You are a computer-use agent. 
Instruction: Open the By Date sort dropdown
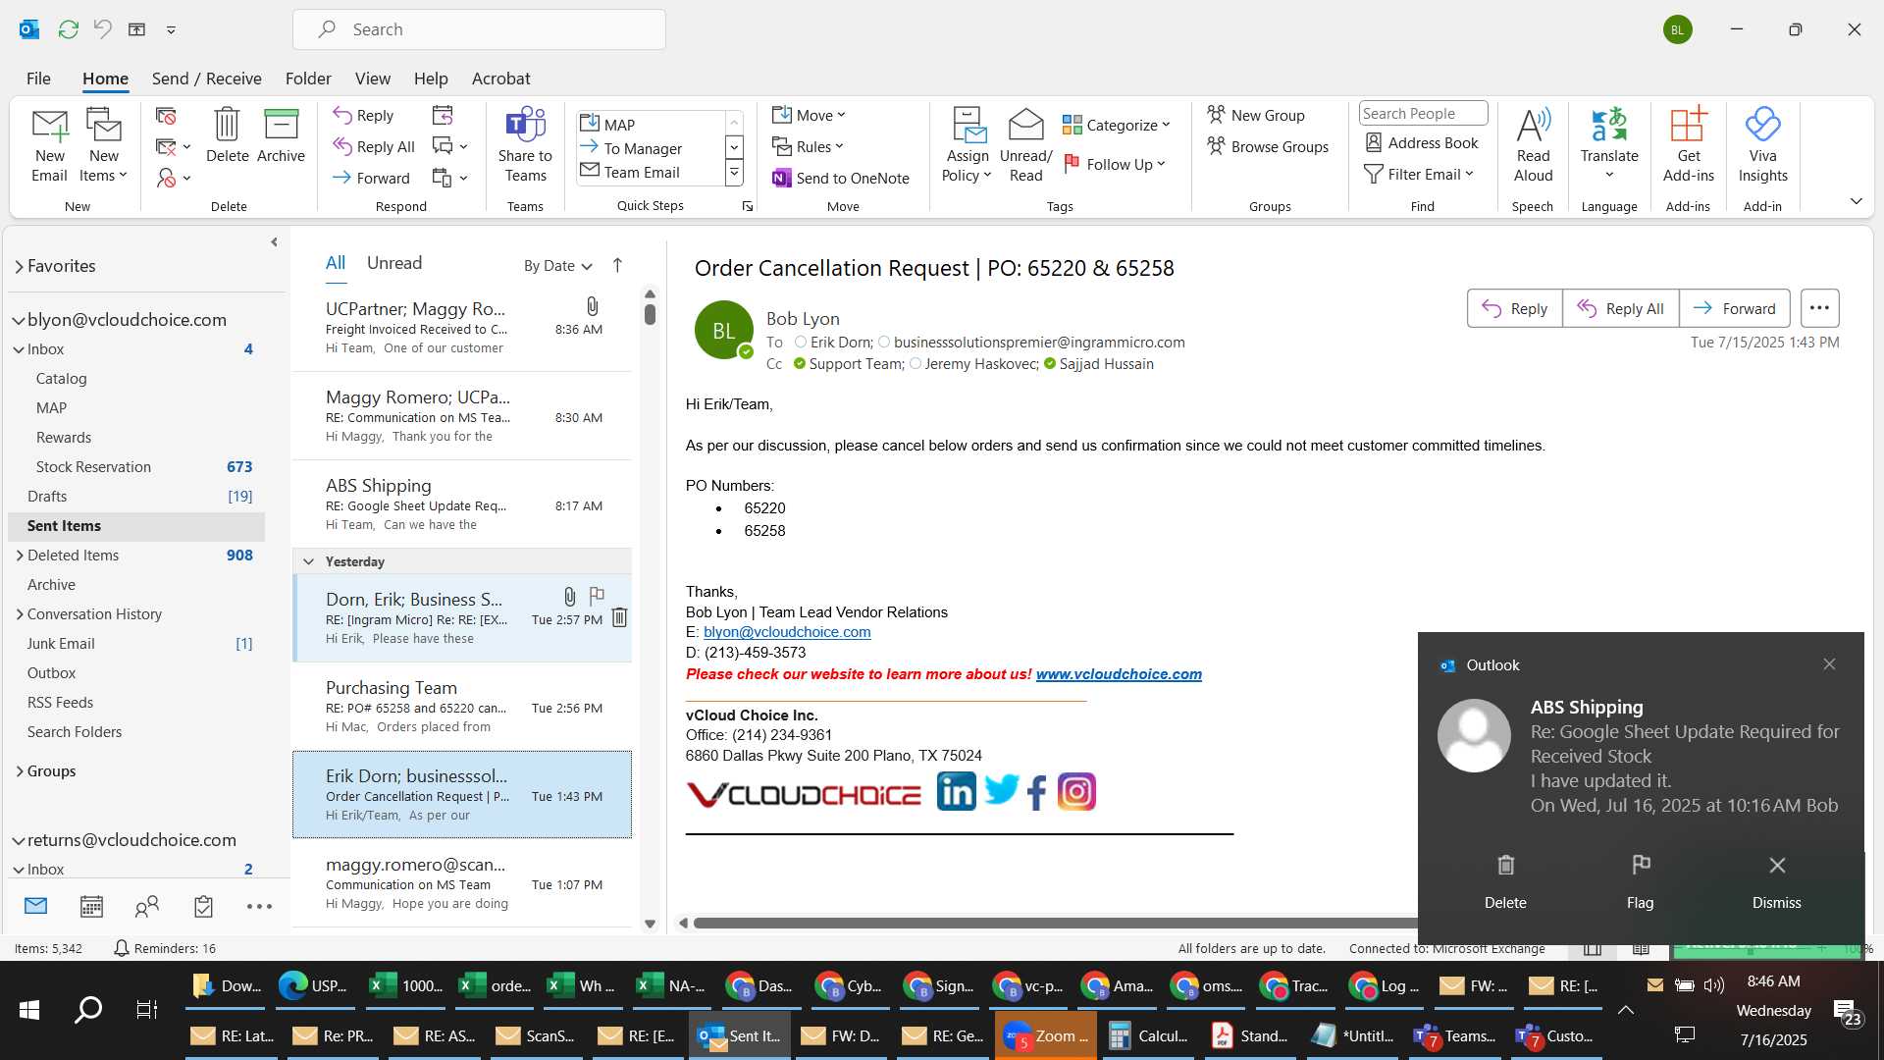point(557,266)
